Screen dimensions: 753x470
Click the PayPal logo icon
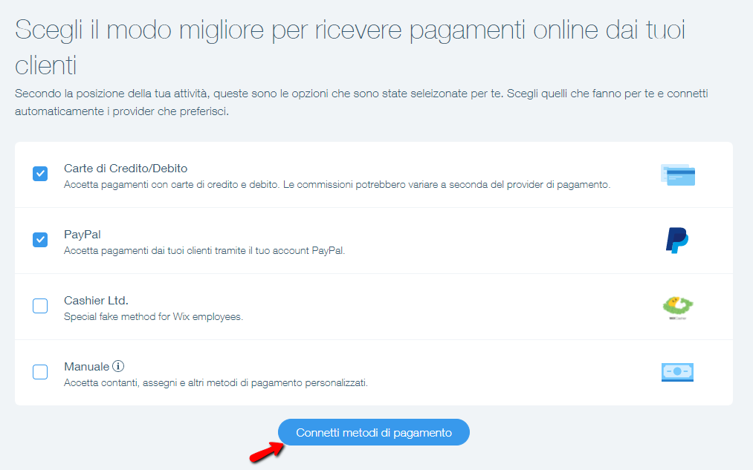[x=677, y=241]
